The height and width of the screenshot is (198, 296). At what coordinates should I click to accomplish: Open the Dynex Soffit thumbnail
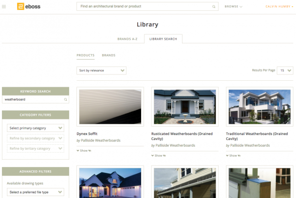point(110,106)
